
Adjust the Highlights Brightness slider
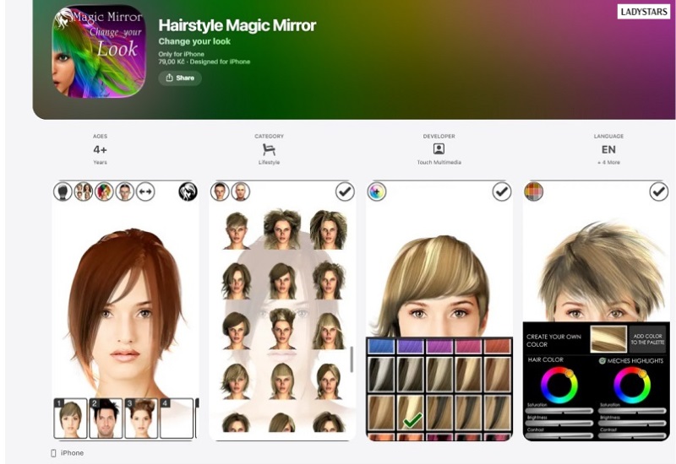pos(632,424)
